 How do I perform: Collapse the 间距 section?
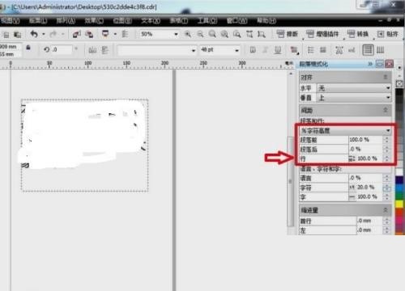click(x=386, y=110)
